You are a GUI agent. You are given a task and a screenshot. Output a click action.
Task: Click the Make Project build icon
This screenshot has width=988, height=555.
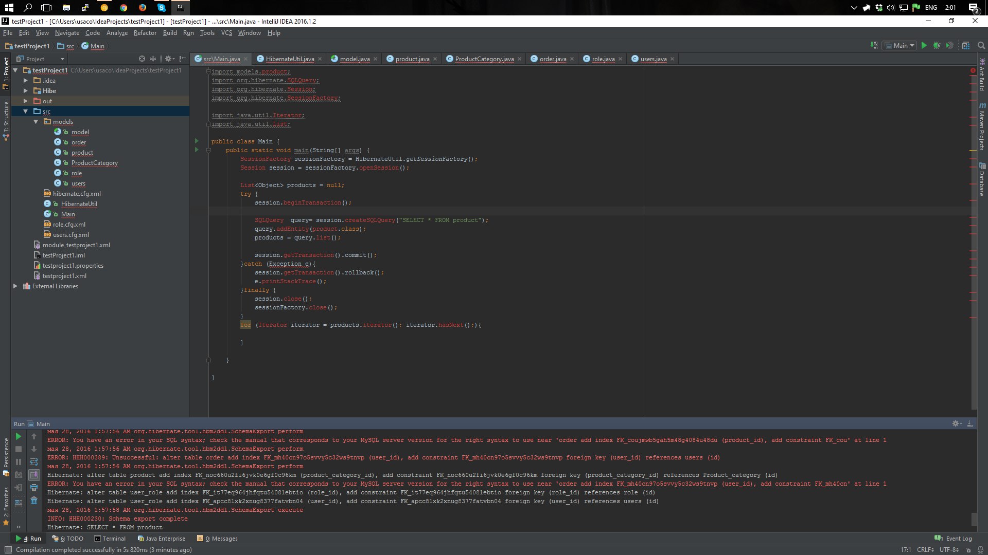pyautogui.click(x=874, y=45)
